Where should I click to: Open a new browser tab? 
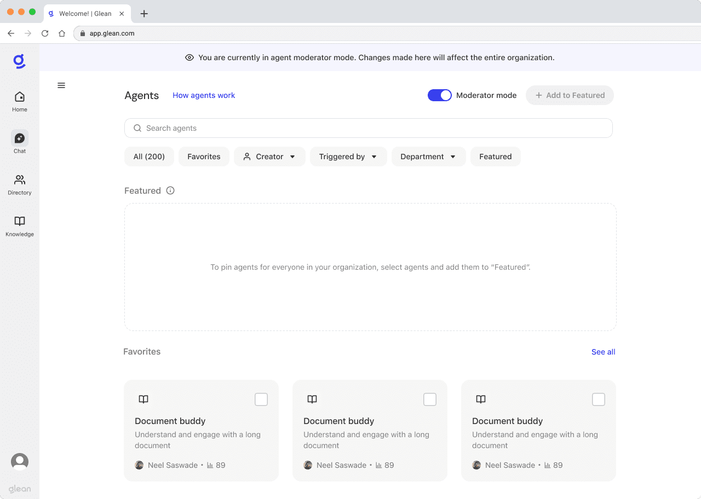pos(144,14)
